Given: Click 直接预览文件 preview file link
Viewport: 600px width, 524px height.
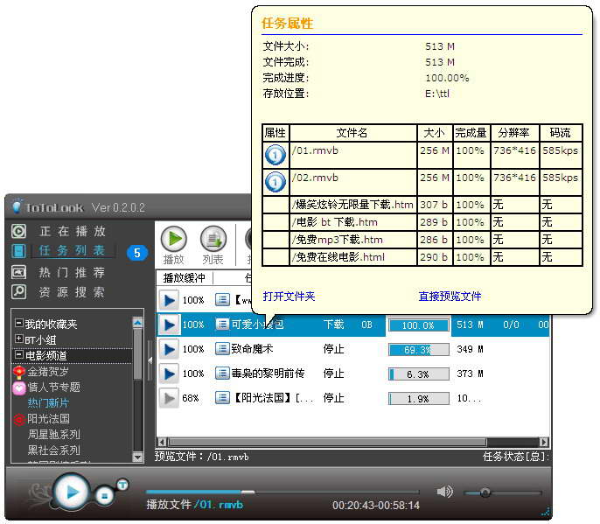Looking at the screenshot, I should point(450,296).
